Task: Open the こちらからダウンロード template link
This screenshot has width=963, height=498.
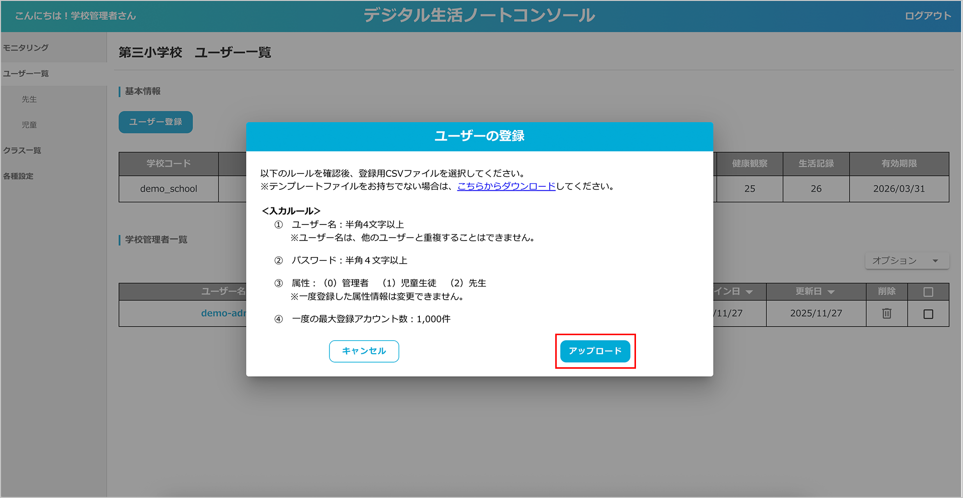Action: [x=506, y=186]
